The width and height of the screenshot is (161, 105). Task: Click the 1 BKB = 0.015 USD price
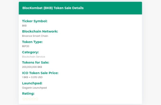tap(32, 77)
